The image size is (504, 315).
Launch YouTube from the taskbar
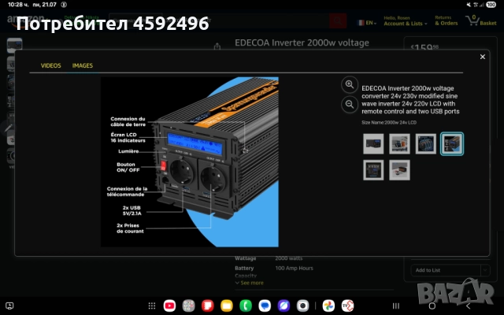[169, 306]
